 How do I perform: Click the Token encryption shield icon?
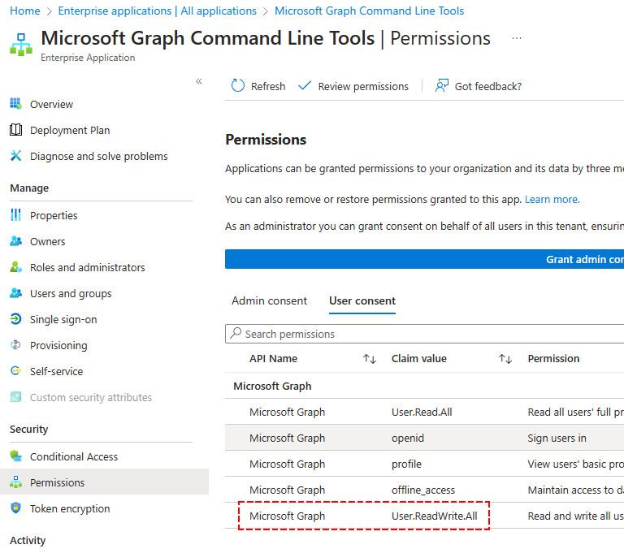[x=15, y=508]
